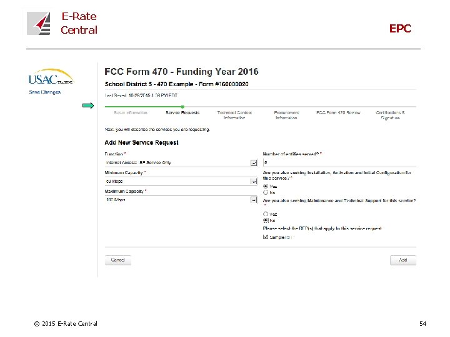Screen dimensions: 450x337
Task: Jump to the Procurement Information step
Action: click(x=286, y=115)
